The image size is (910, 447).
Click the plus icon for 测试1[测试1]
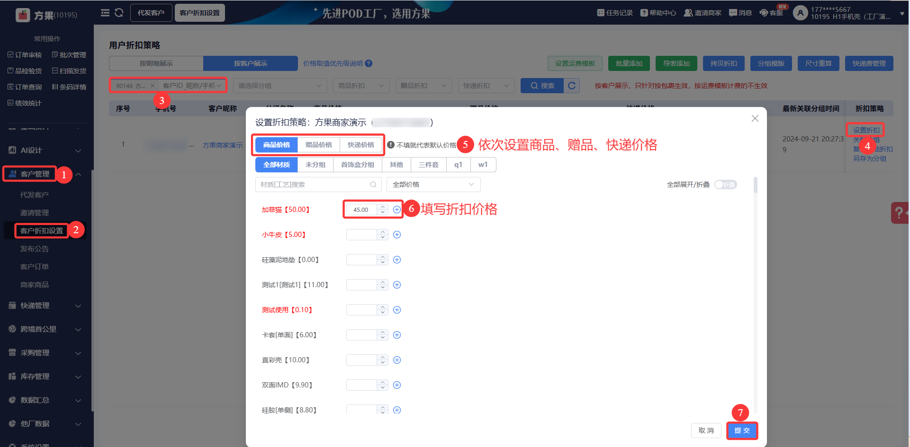[x=397, y=285]
